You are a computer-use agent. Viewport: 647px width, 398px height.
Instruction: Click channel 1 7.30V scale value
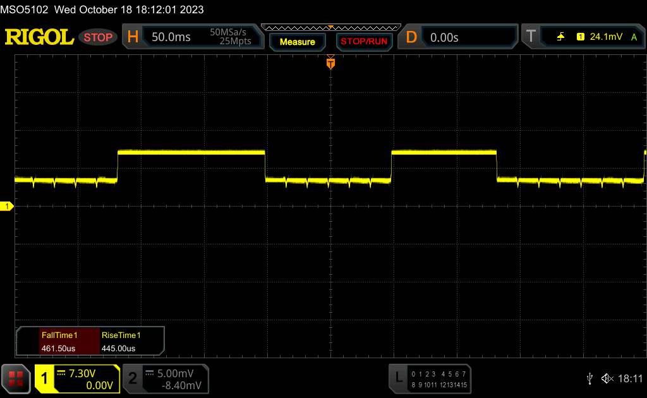(82, 373)
